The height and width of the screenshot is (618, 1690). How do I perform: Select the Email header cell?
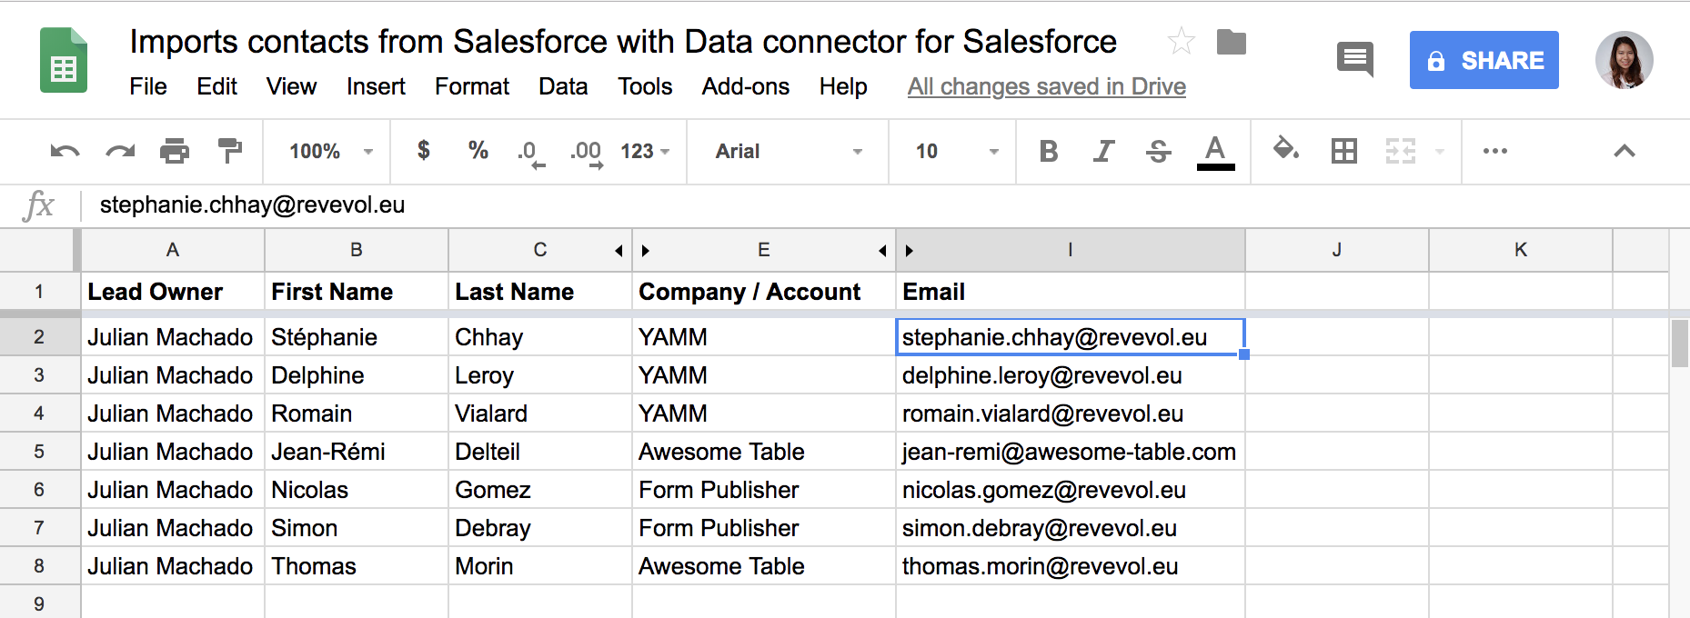point(1070,292)
